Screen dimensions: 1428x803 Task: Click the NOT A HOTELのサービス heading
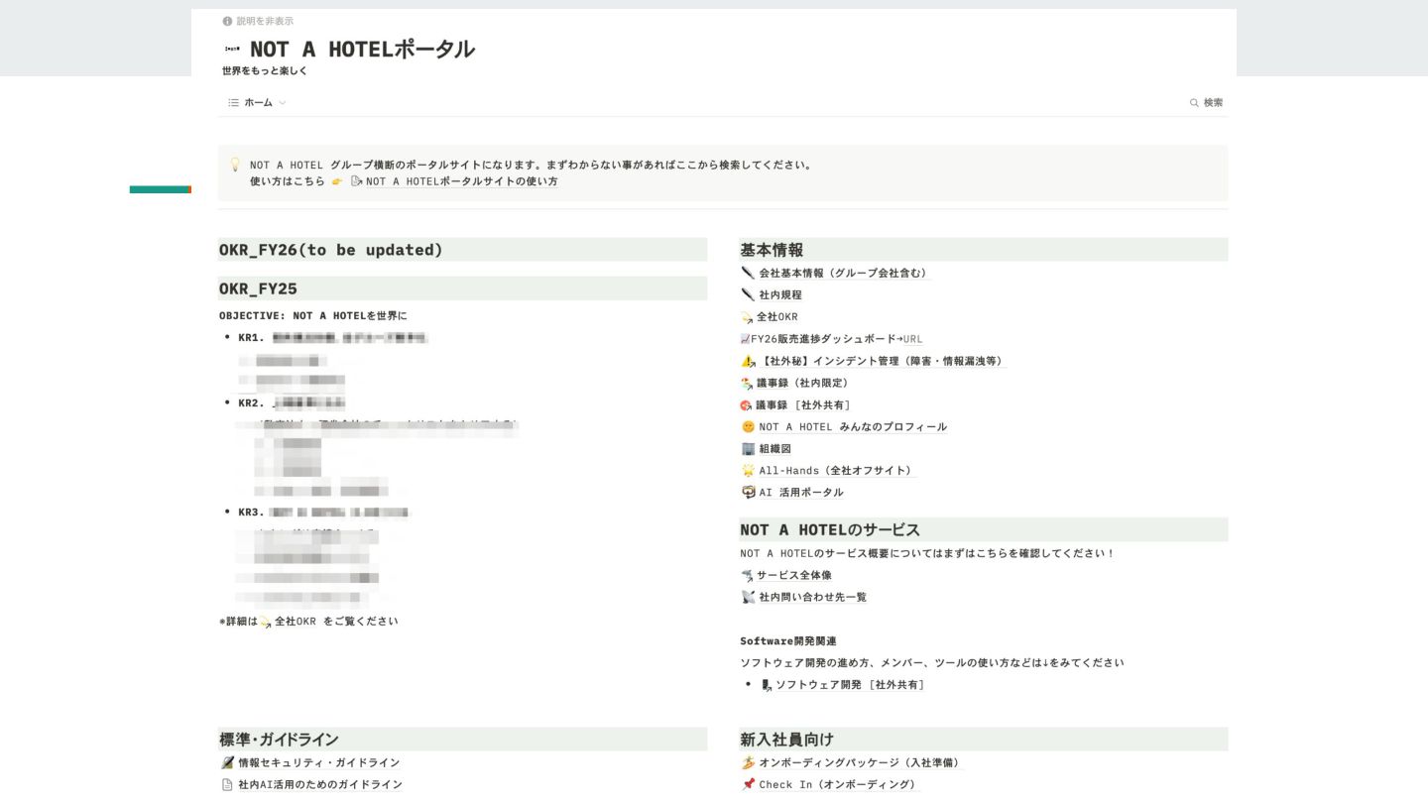tap(830, 529)
